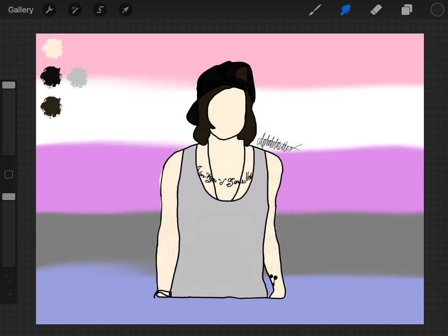Select the Transform arrow tool
Screen dimensions: 448x336
click(125, 10)
